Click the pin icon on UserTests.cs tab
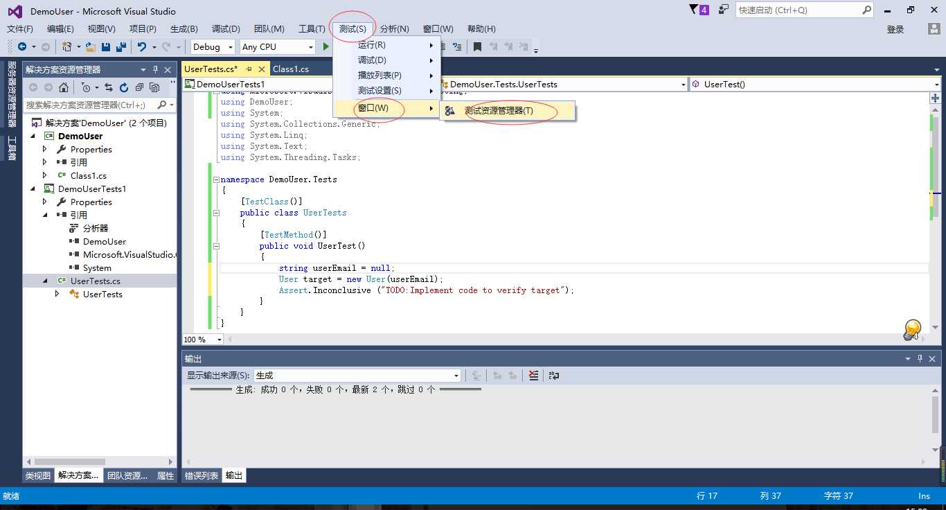Screen dimensions: 946x510 coord(249,69)
